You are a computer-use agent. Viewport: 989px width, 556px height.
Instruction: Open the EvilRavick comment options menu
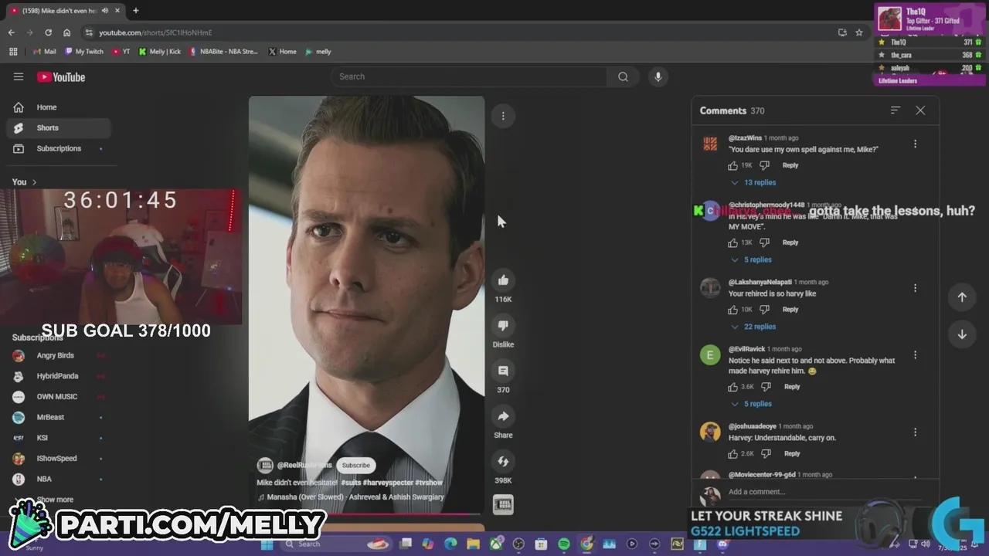point(915,355)
